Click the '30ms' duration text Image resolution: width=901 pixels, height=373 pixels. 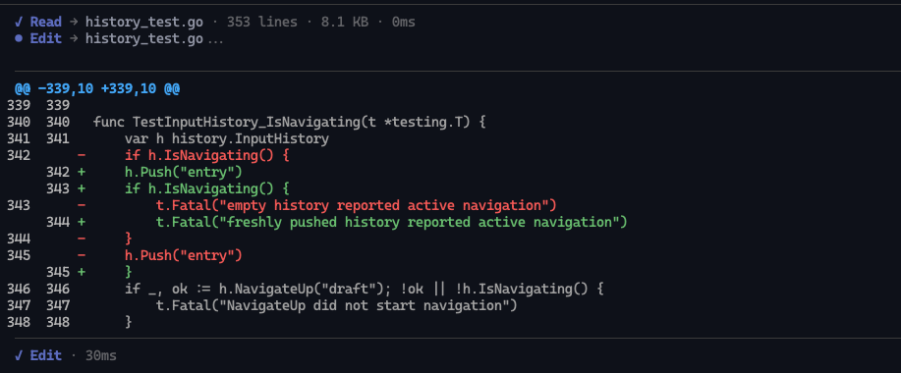100,355
